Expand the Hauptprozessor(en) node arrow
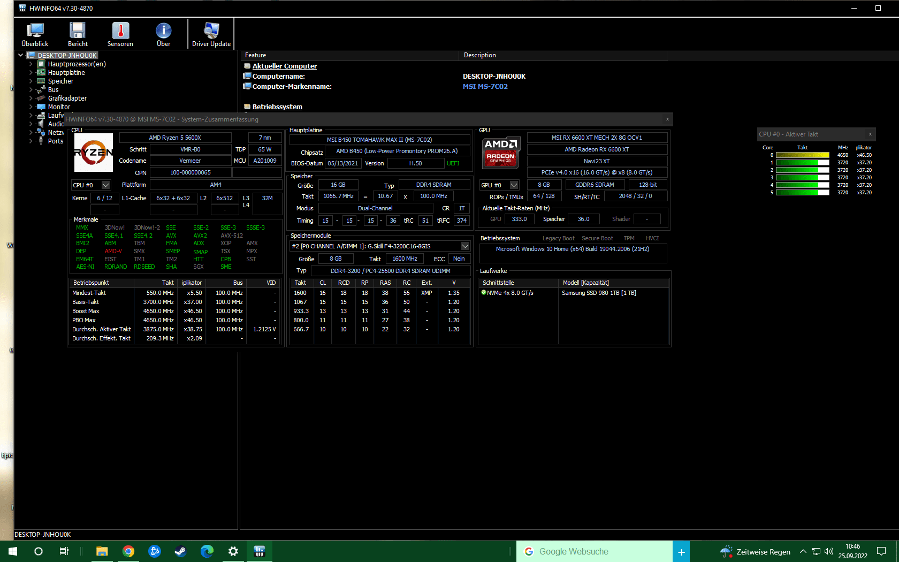 pos(31,64)
